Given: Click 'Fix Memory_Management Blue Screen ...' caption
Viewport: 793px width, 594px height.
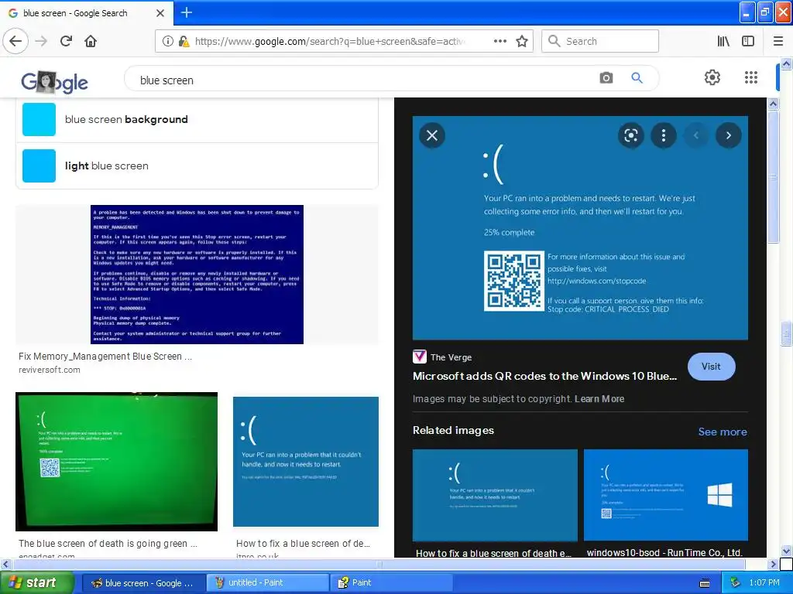Looking at the screenshot, I should (x=105, y=357).
